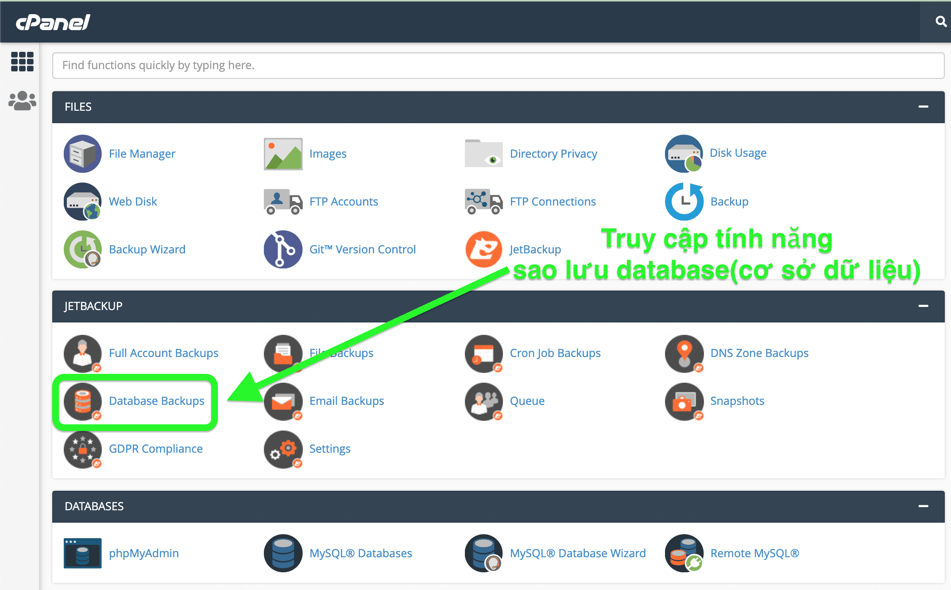Toggle the sidebar grid view icon
The height and width of the screenshot is (590, 951).
coord(19,61)
